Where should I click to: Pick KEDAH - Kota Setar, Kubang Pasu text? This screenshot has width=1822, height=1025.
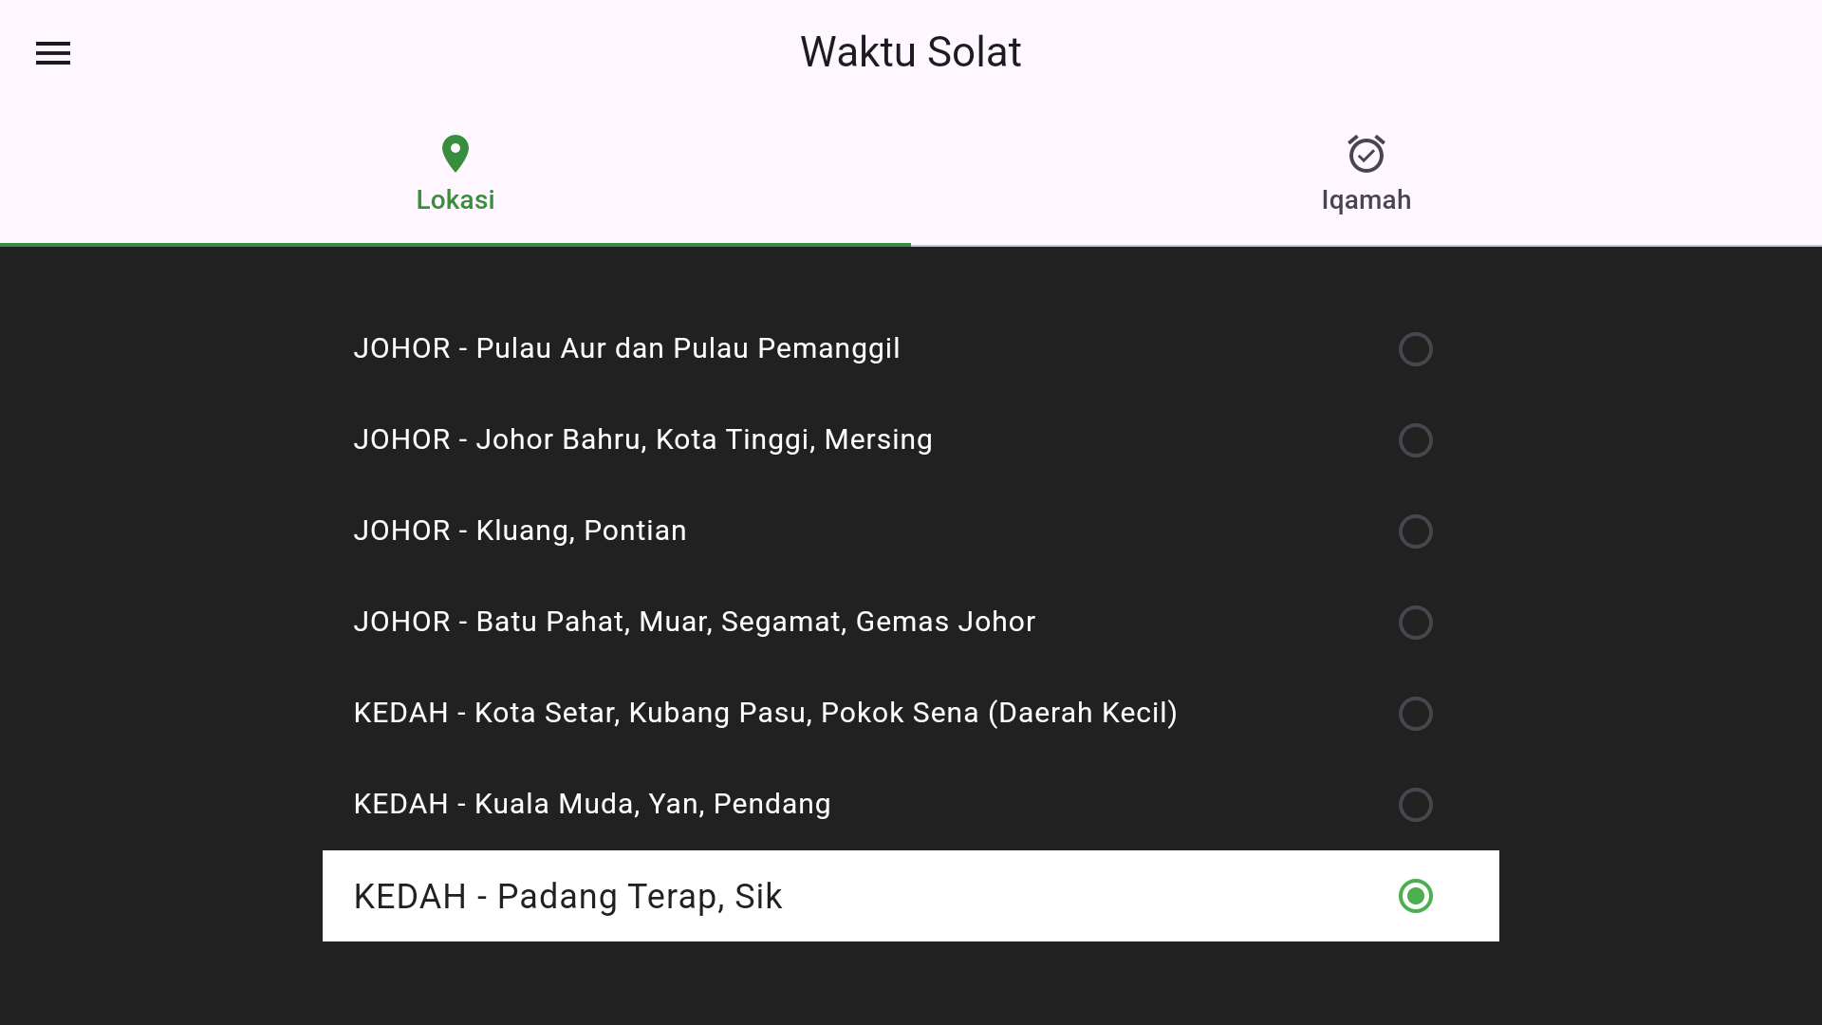765,713
